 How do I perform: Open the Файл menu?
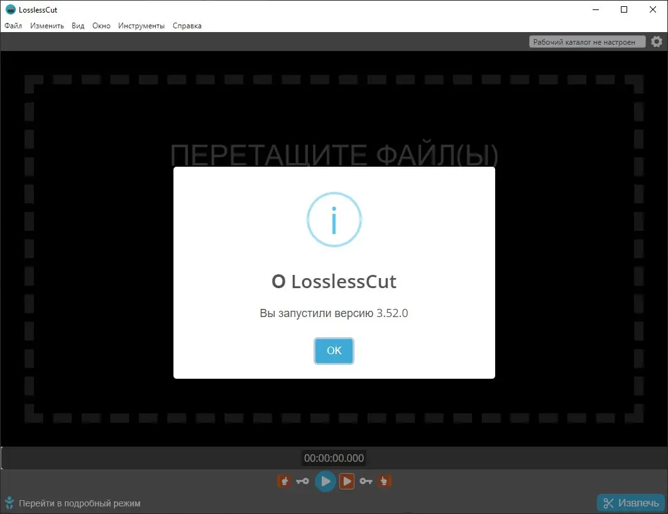pyautogui.click(x=13, y=26)
